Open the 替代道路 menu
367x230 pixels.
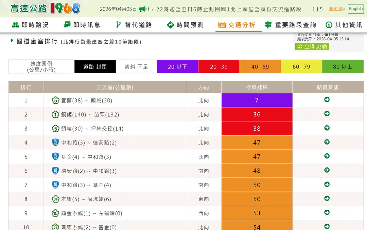point(134,25)
